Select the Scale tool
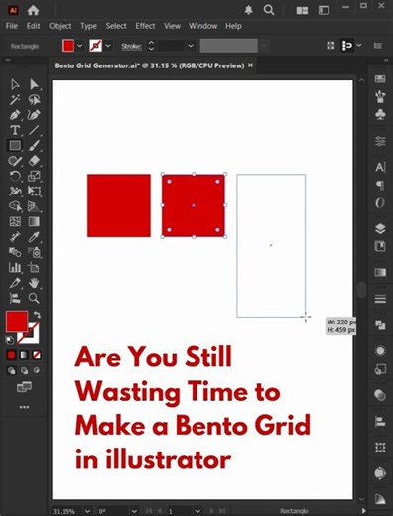Viewport: 393px width, 516px height. [34, 176]
